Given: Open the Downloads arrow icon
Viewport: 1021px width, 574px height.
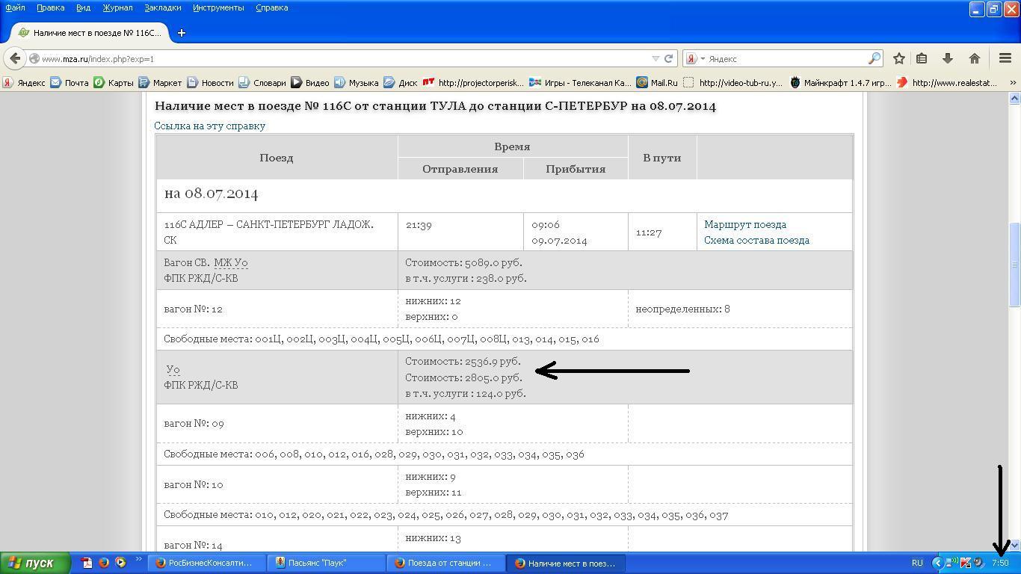Looking at the screenshot, I should tap(948, 58).
